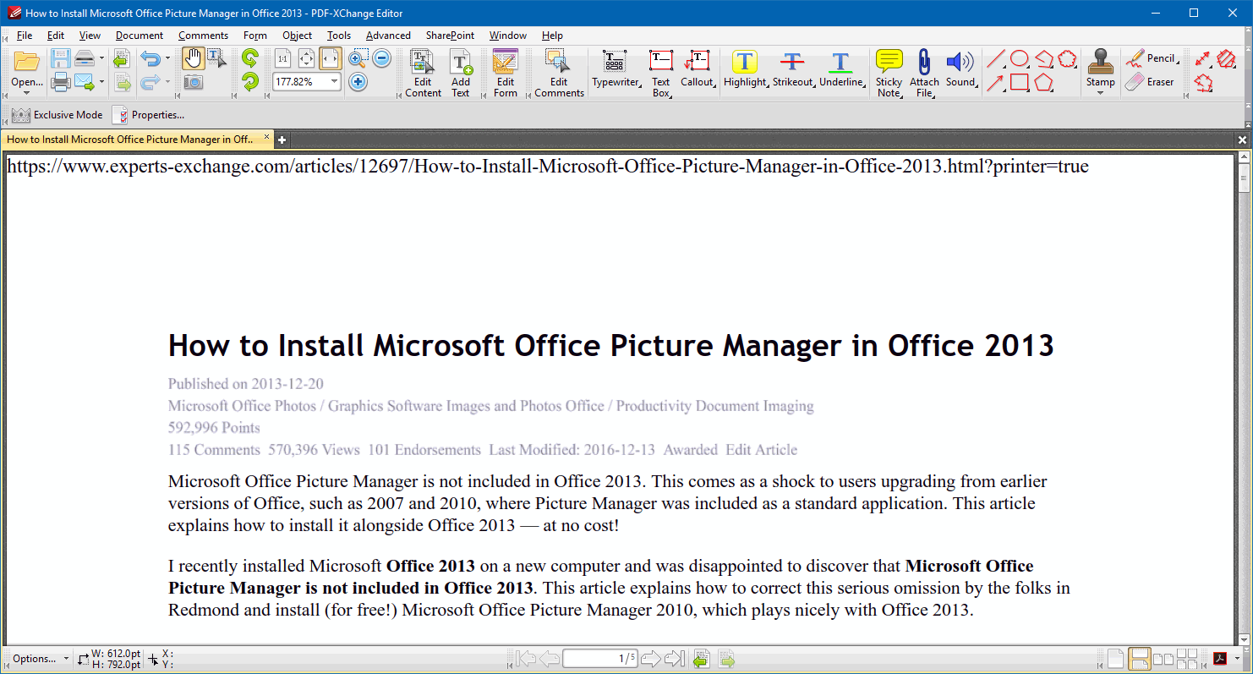Open the status bar Options dropdown
Screen dimensions: 1253x674
41,659
